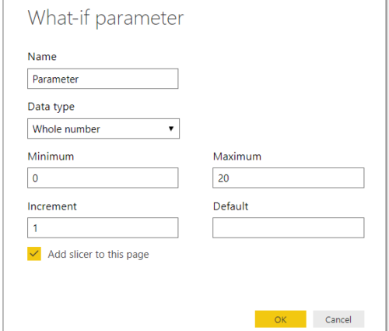
Task: Dismiss the dialog with the Cancel button
Action: (x=338, y=319)
